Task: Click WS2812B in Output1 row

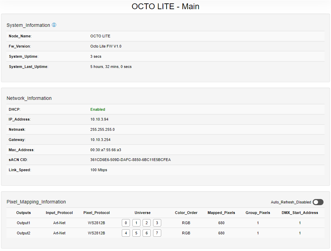Action: [x=97, y=223]
